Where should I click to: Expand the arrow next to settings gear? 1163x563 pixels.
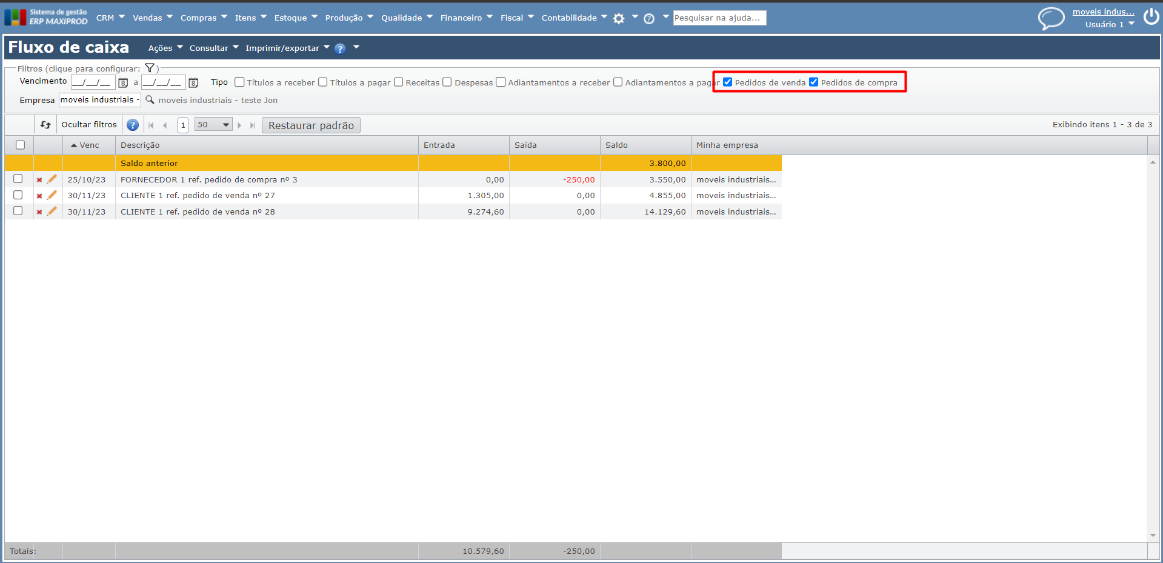click(635, 17)
